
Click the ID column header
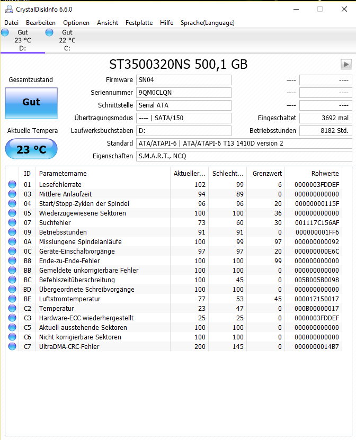(x=27, y=174)
